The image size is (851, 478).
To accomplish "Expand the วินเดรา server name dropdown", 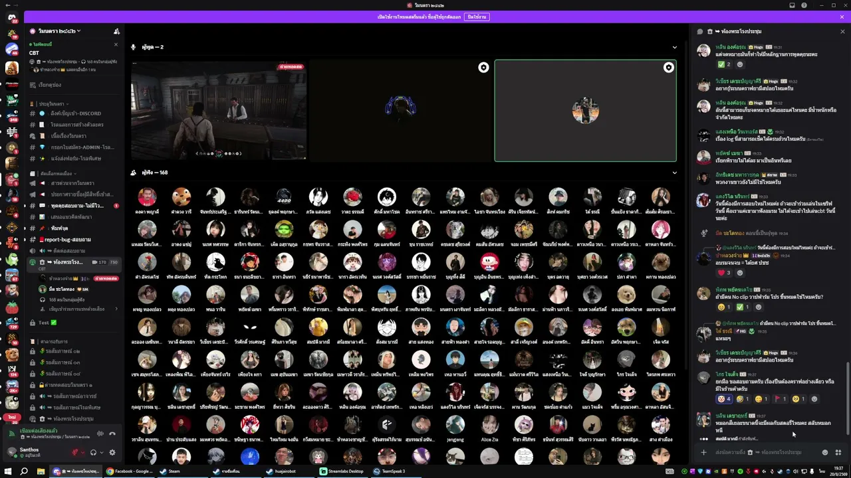I will 60,31.
